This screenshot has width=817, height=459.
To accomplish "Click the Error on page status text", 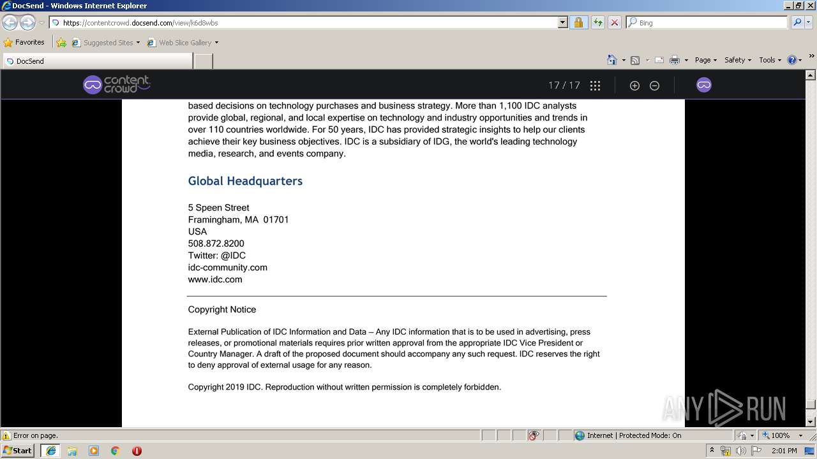I will (x=36, y=435).
